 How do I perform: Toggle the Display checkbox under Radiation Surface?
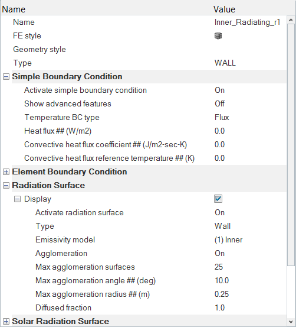[218, 199]
